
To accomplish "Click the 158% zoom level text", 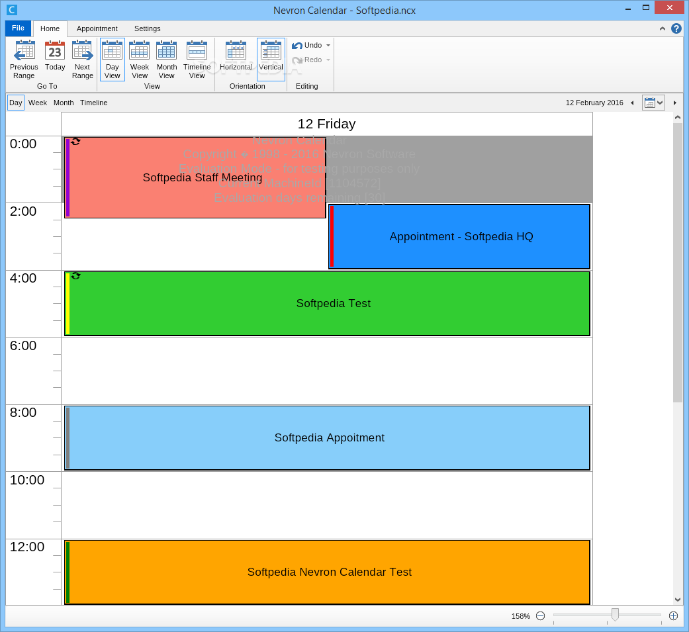I will (x=521, y=616).
